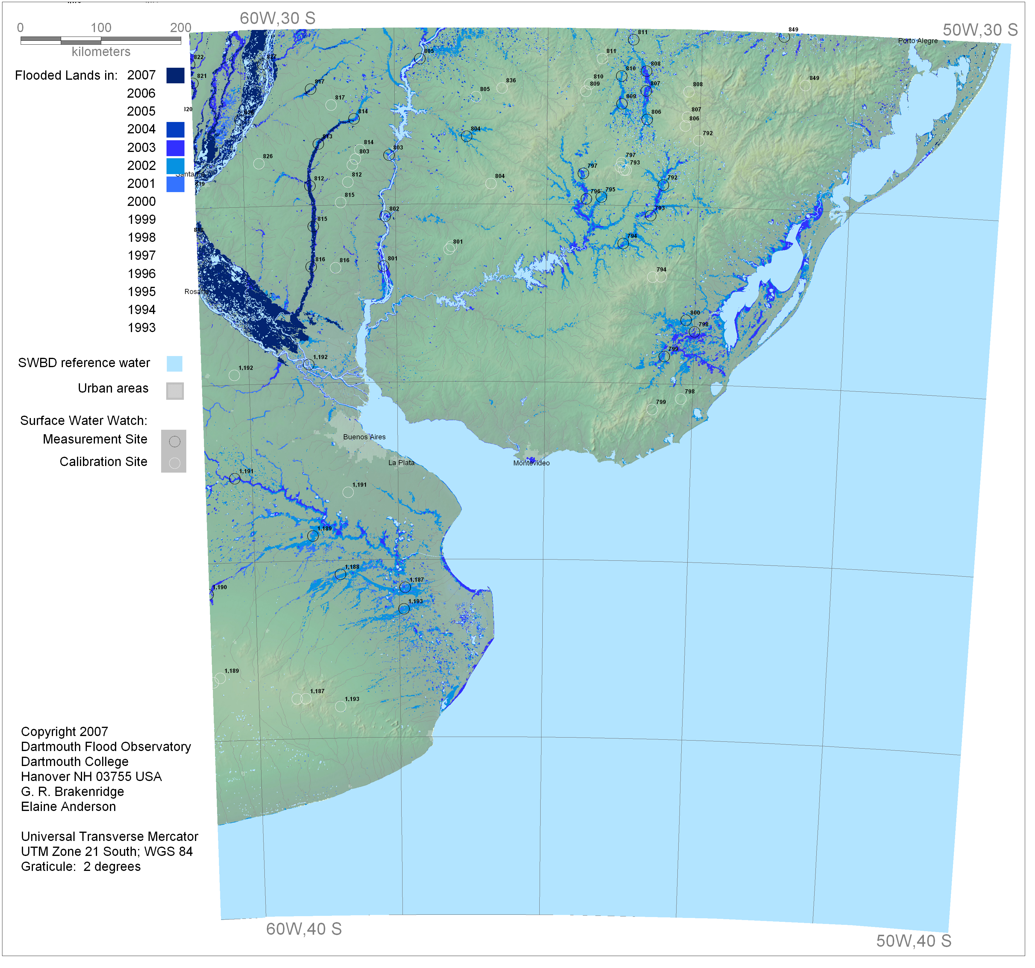1035x968 pixels.
Task: Click the Porto Alegre city label
Action: click(919, 41)
